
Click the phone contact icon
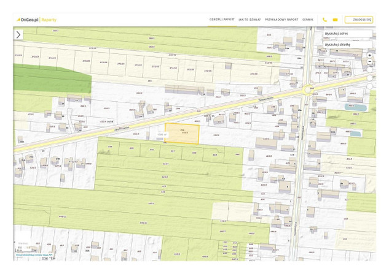click(x=324, y=20)
